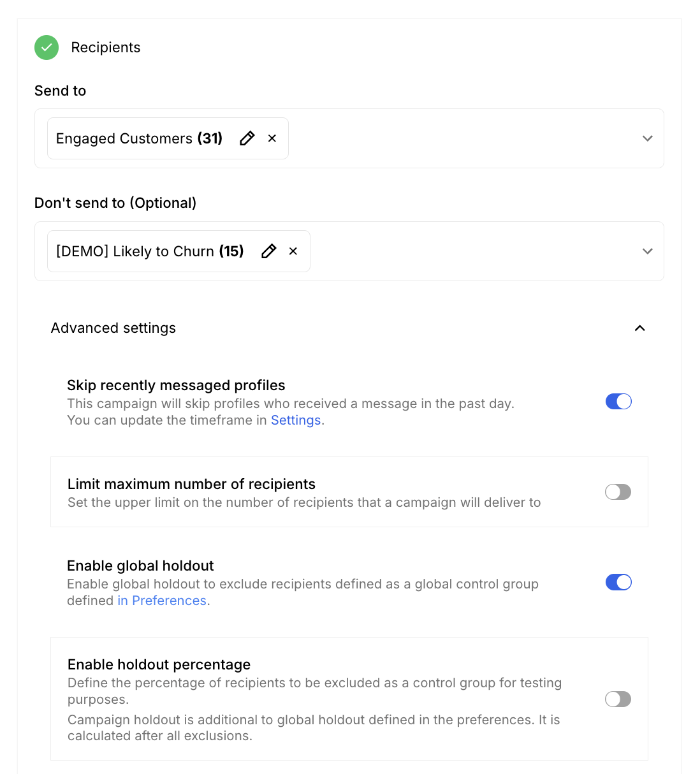Click the Engaged Customers (31) chip
Screen dimensions: 700x774
139,138
